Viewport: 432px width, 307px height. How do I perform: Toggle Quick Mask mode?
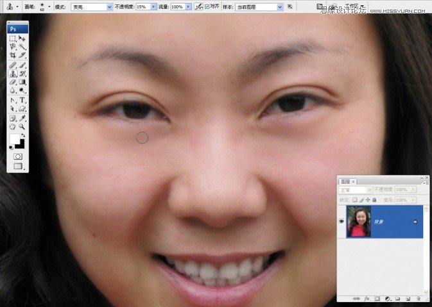click(x=18, y=156)
